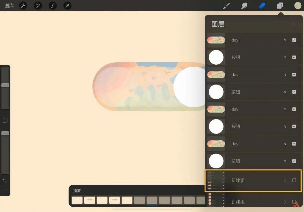The width and height of the screenshot is (304, 212).
Task: Hide the topmost day layer via checkbox
Action: (x=294, y=40)
